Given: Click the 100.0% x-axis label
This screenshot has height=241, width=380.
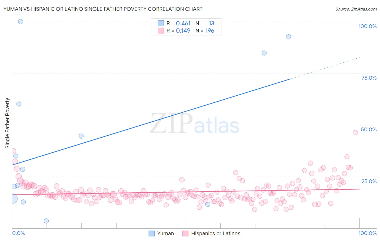Looking at the screenshot, I should click(367, 233).
